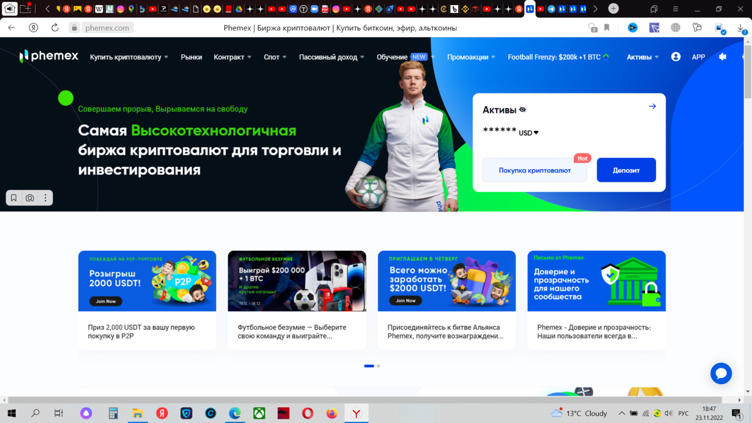Open weather widget 13°C Cloudy
The height and width of the screenshot is (423, 752).
click(578, 414)
